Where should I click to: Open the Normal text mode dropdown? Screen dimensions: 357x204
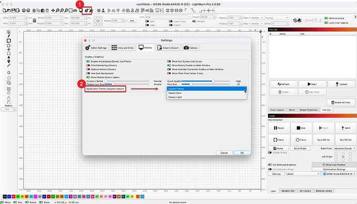click(x=277, y=18)
